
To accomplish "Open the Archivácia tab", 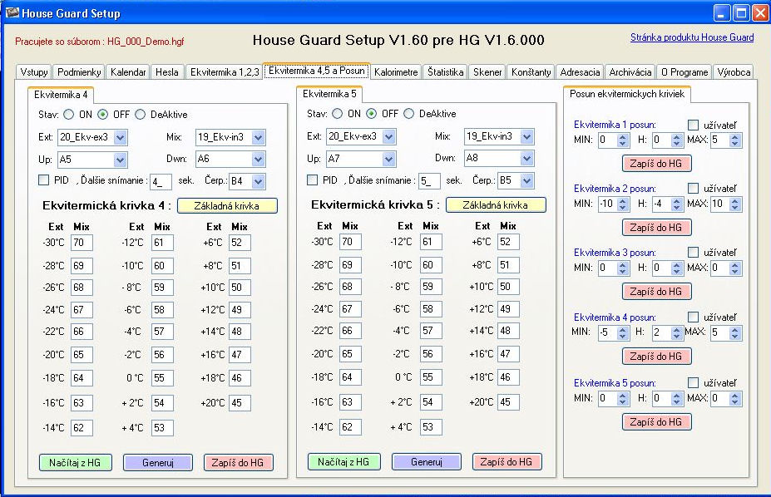I will click(630, 72).
